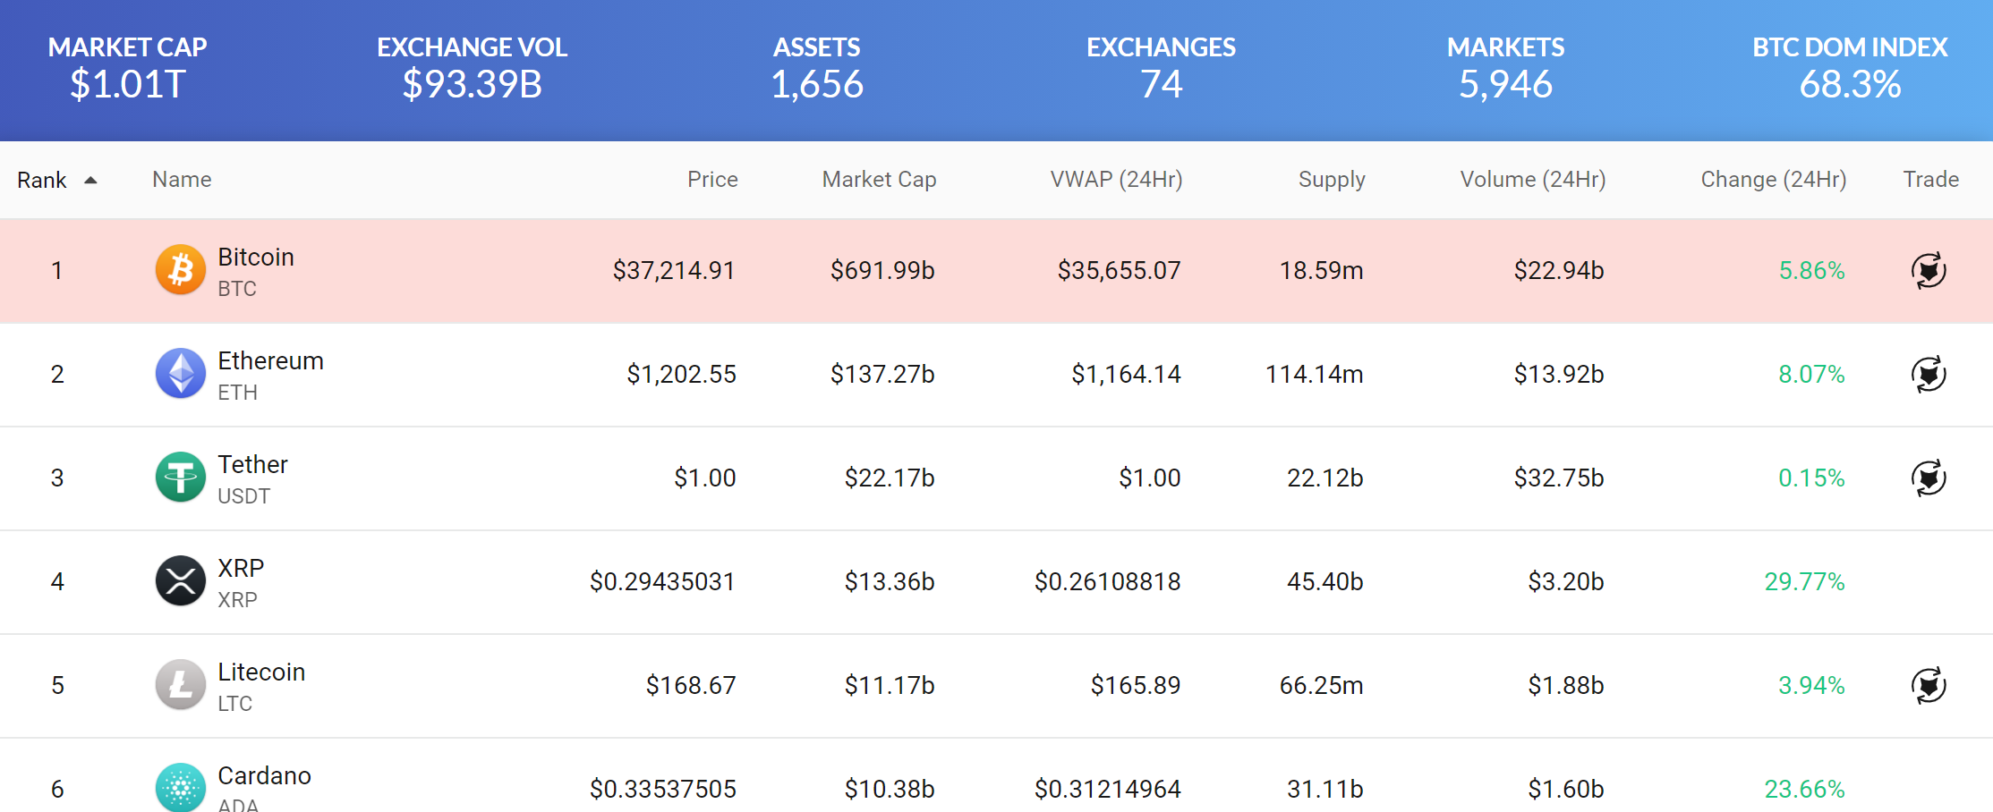This screenshot has width=1993, height=812.
Task: Sort by the Change (24Hr) column header
Action: coord(1773,180)
